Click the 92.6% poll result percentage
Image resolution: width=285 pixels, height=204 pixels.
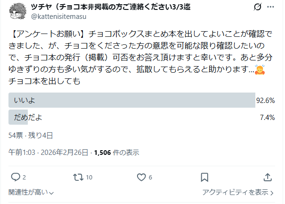(265, 101)
